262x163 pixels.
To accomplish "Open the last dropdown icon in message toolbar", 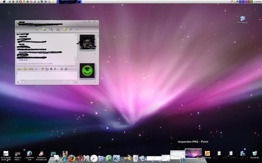I will coord(66,69).
